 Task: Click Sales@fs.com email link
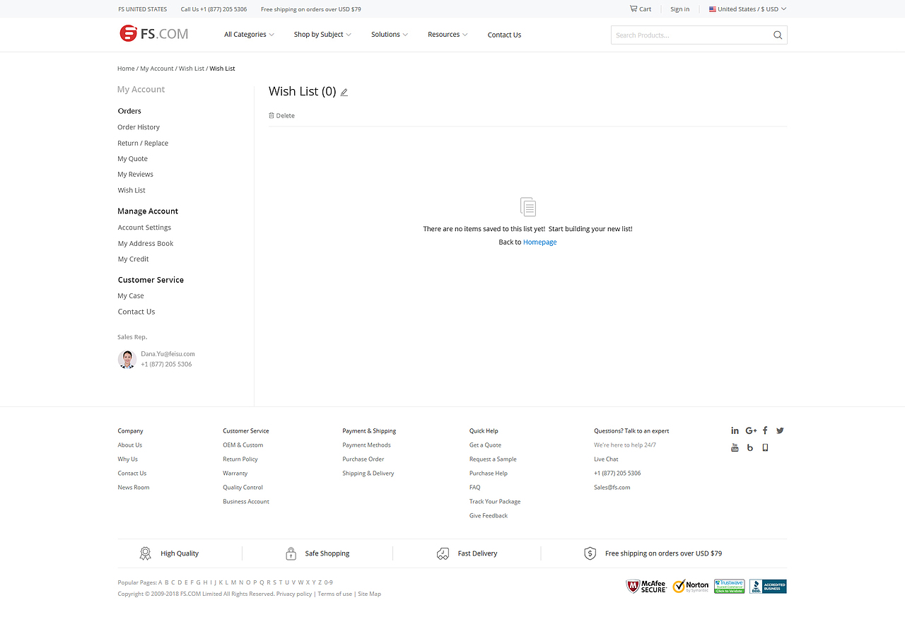(x=612, y=488)
